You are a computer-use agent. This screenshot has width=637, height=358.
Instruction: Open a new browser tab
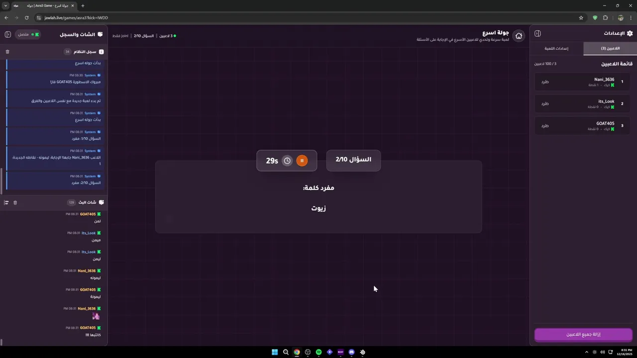[83, 5]
